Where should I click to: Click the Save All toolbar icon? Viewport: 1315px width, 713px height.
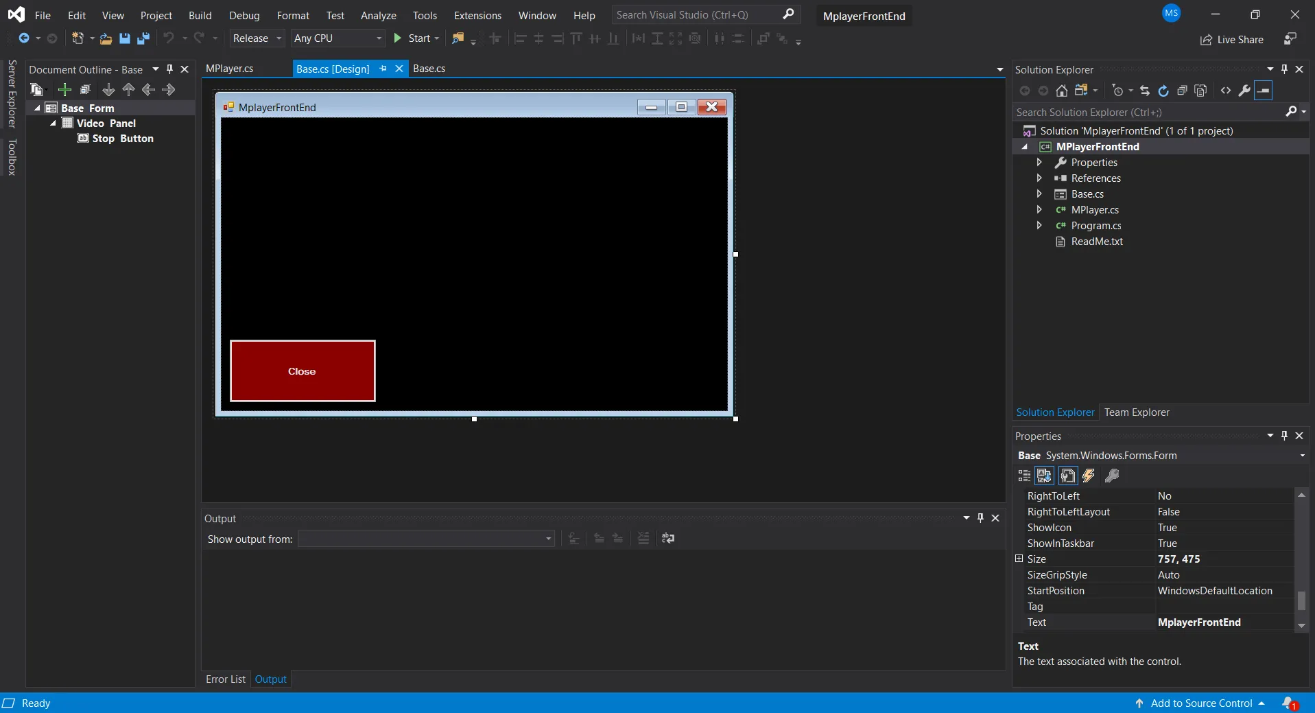(143, 38)
